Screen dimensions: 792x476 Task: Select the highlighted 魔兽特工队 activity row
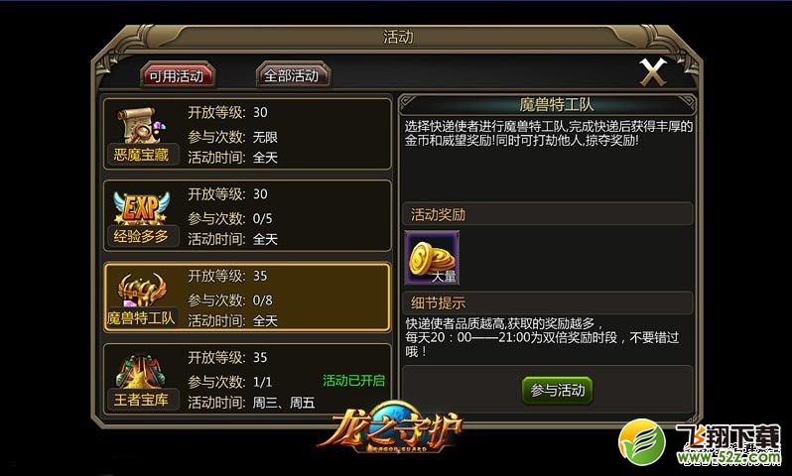point(247,297)
